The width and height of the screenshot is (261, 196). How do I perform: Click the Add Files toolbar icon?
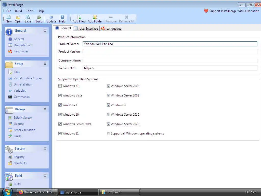(79, 19)
